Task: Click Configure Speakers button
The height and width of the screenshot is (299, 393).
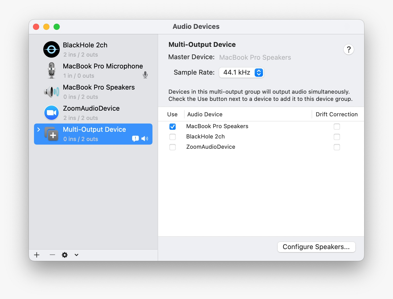Action: (x=316, y=247)
